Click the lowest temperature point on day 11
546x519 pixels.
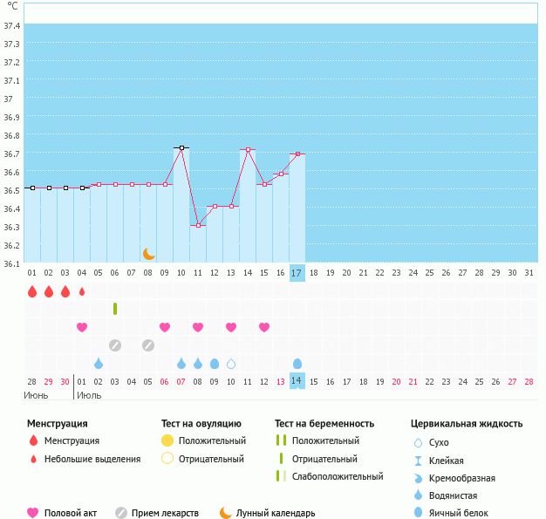click(x=198, y=226)
